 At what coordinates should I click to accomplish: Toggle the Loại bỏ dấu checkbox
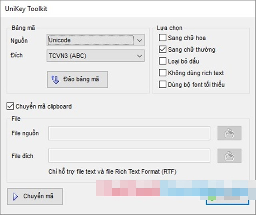pos(162,61)
